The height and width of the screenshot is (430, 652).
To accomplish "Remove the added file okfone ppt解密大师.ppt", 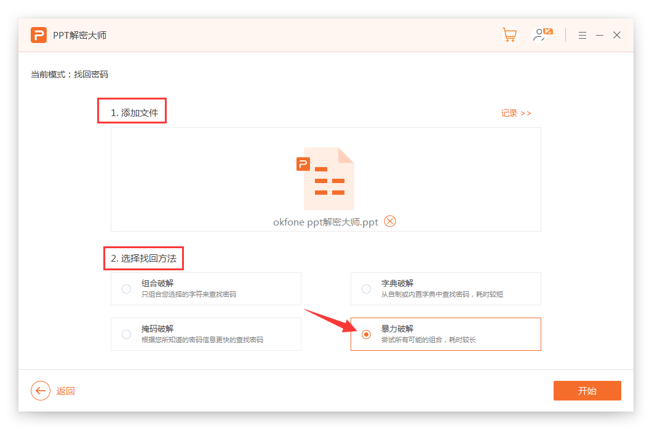I will pyautogui.click(x=390, y=221).
